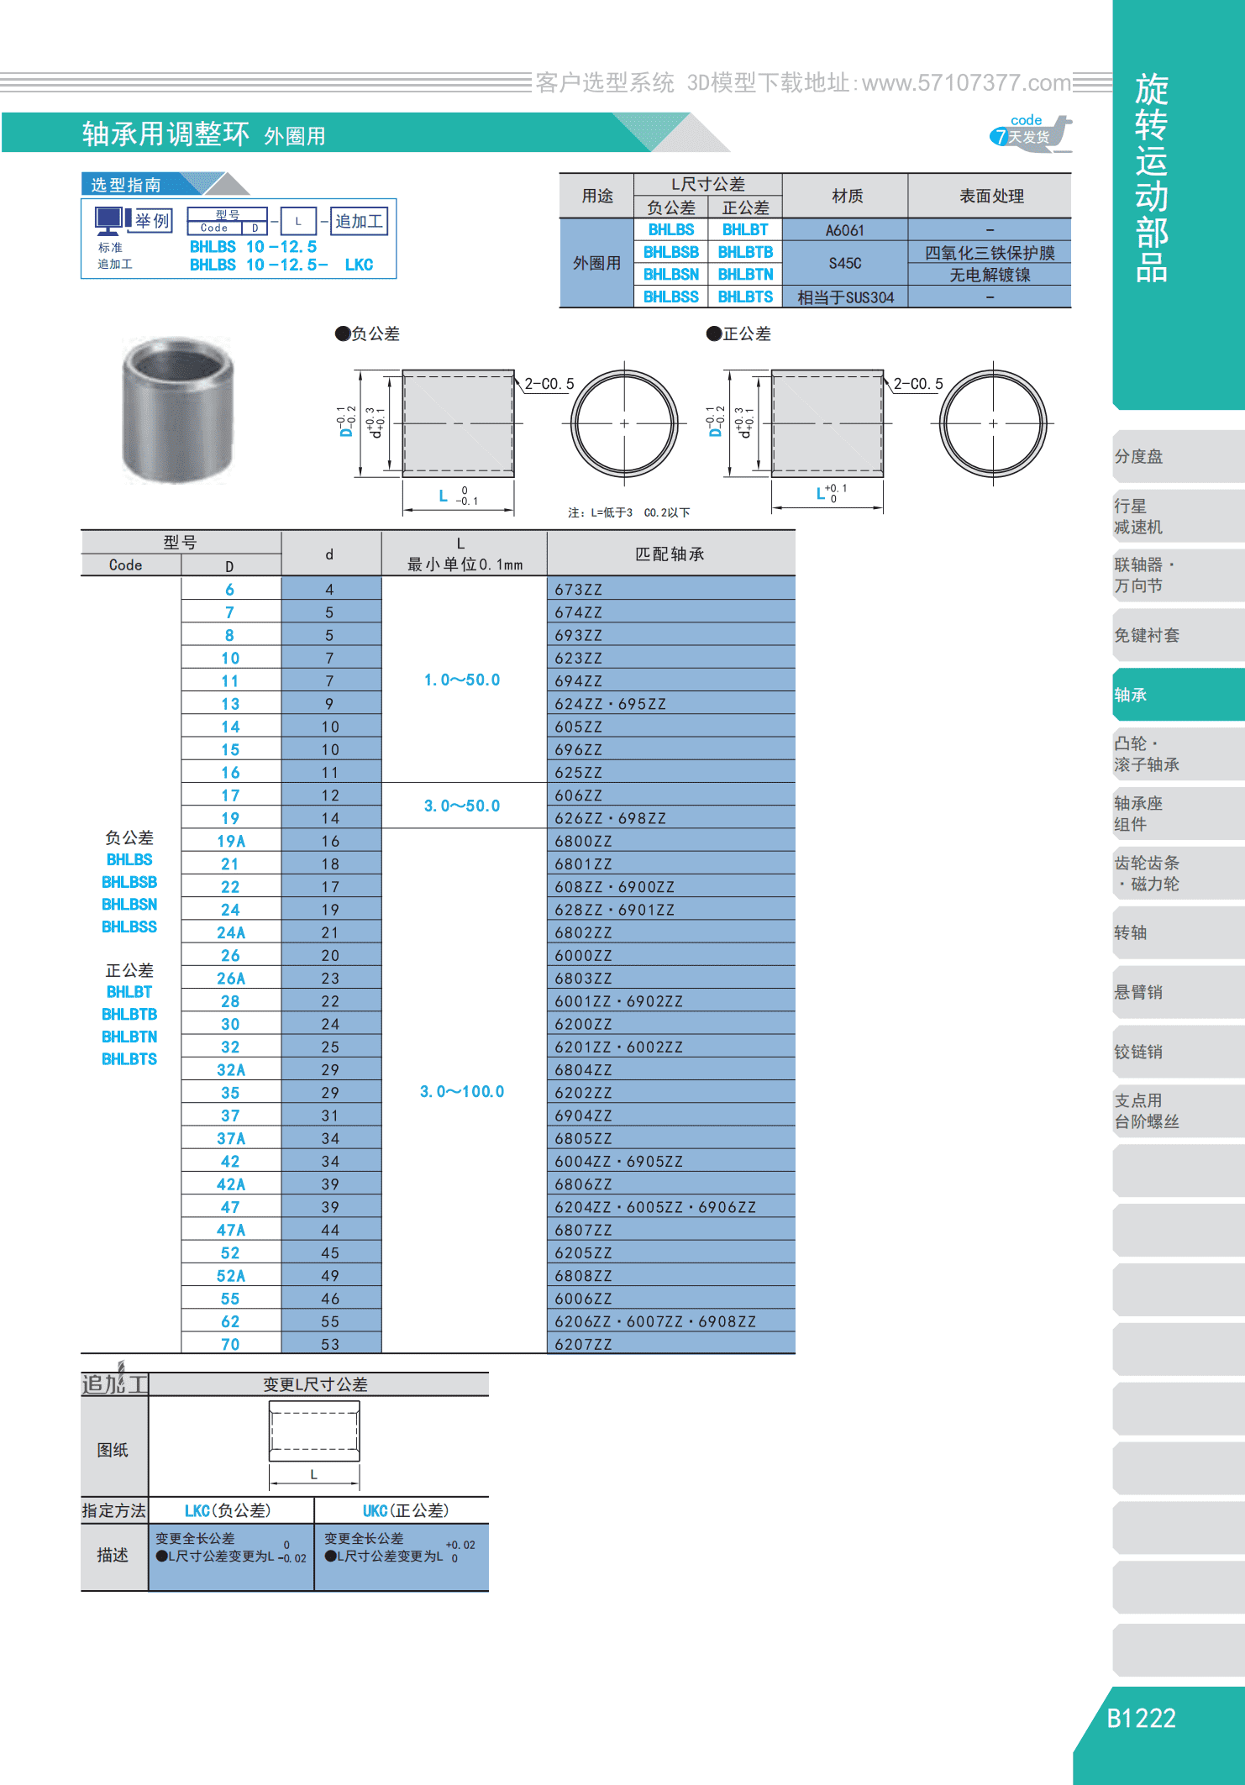Click matching bearing row 6206ZZ·6007ZZ·6908ZZ
This screenshot has height=1785, width=1245.
click(670, 1321)
